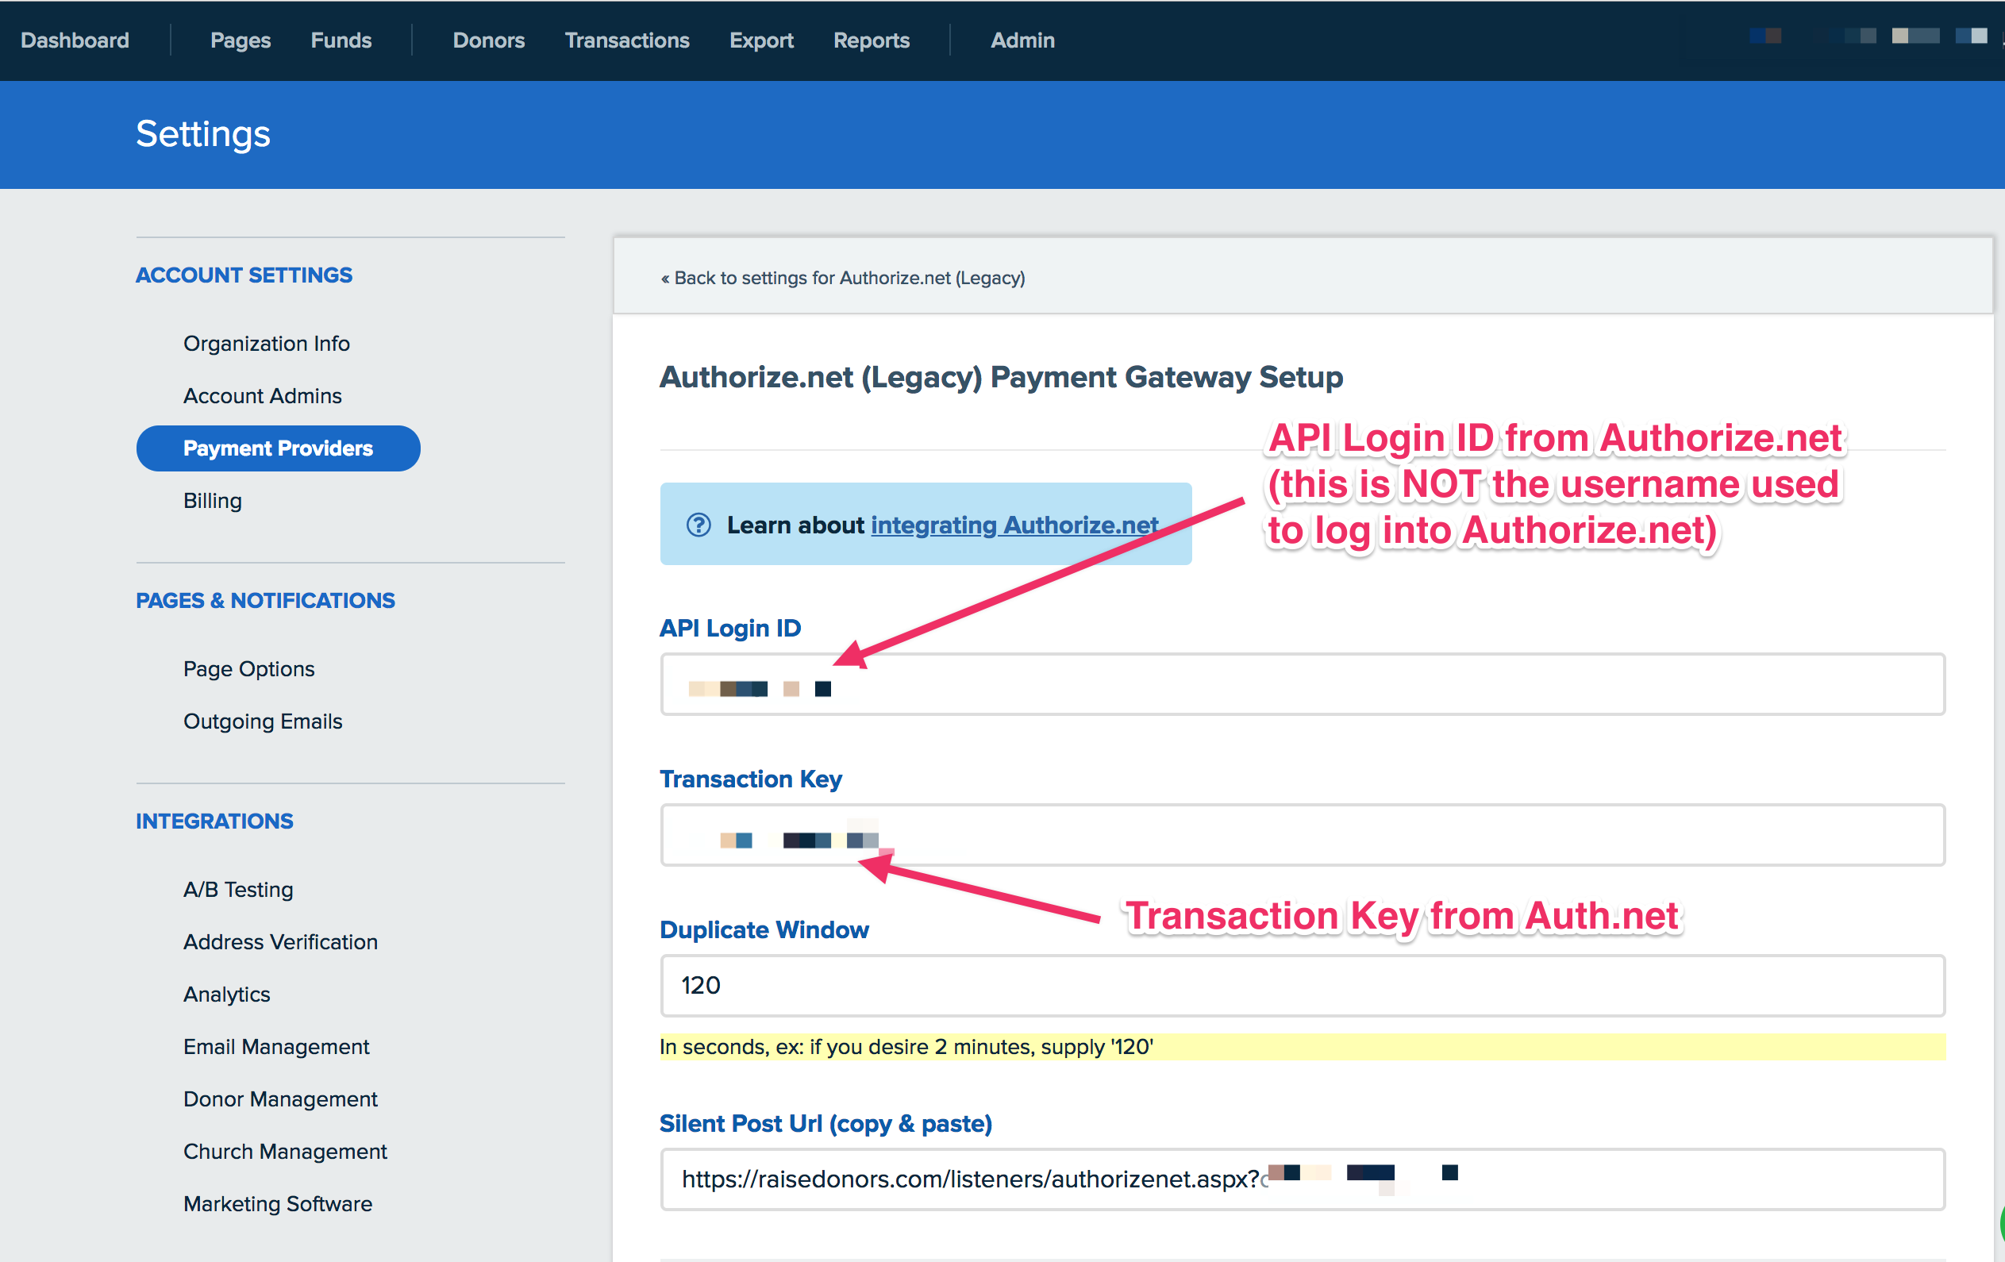Open the Transactions menu item

click(626, 40)
